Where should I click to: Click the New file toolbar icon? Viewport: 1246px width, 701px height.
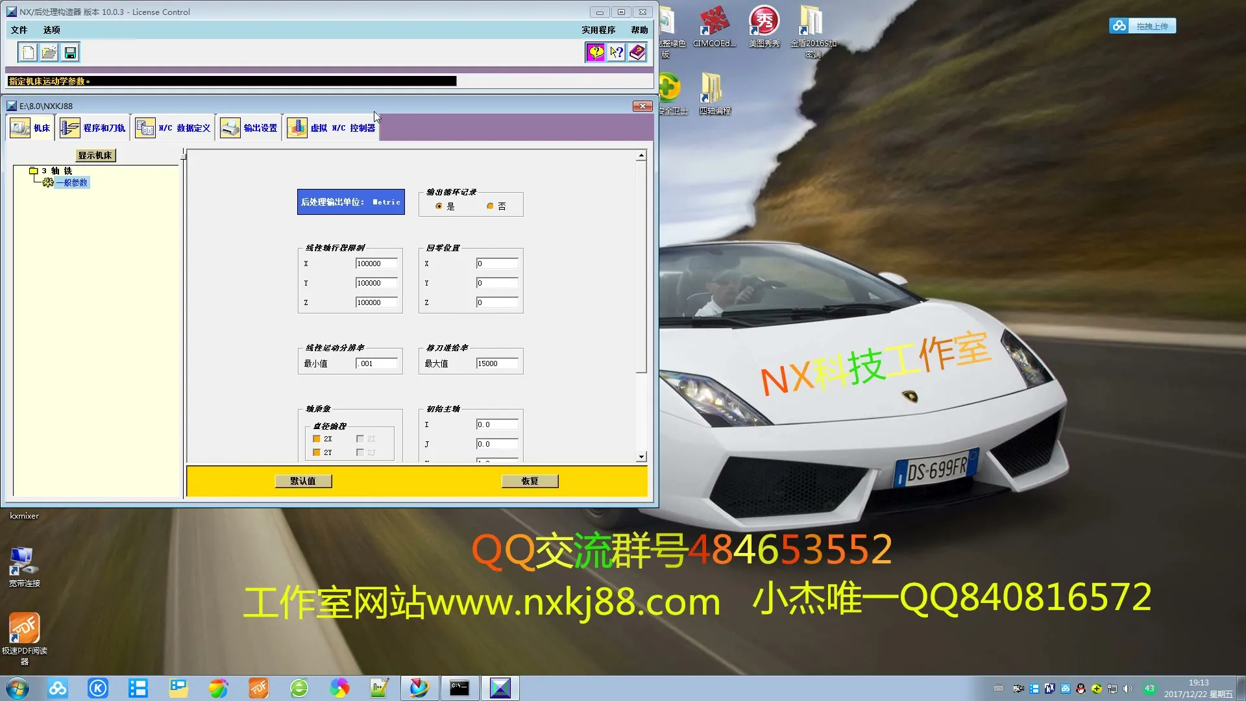(x=28, y=53)
